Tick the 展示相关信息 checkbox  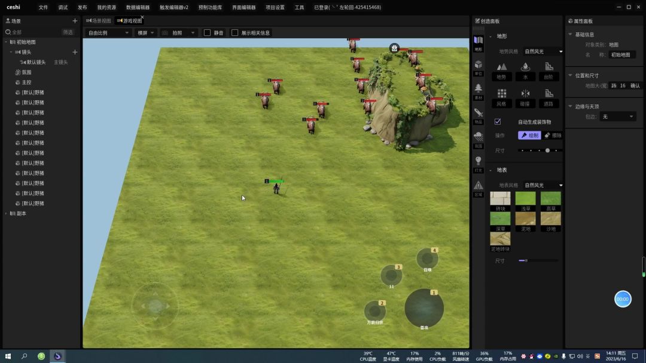(235, 32)
